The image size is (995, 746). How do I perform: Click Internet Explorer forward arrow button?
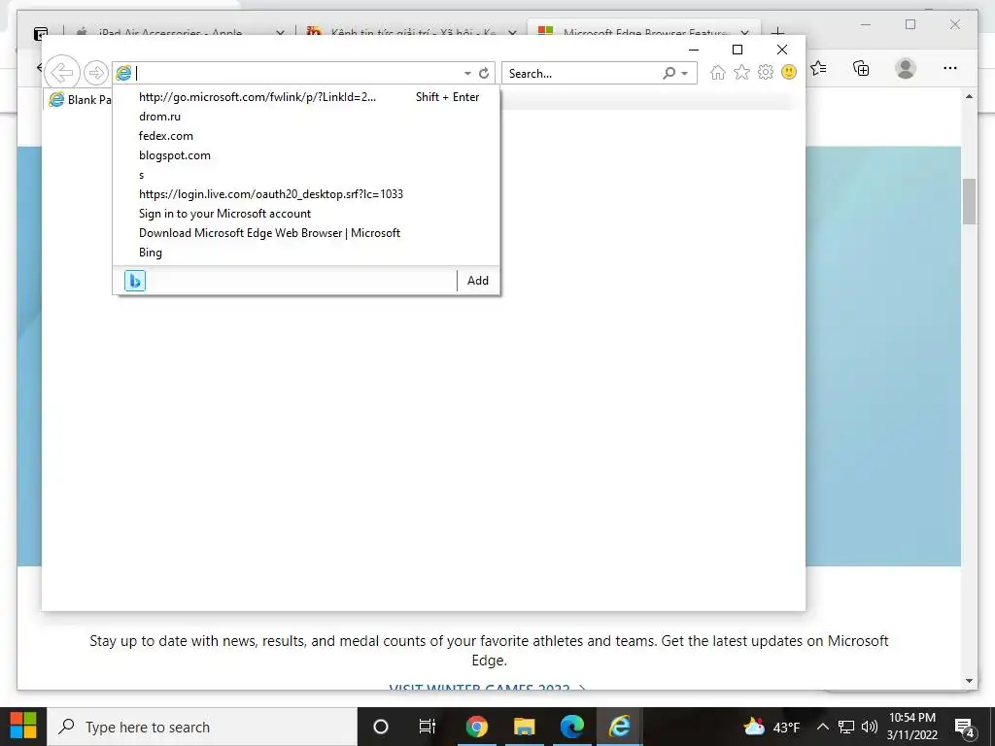tap(96, 73)
